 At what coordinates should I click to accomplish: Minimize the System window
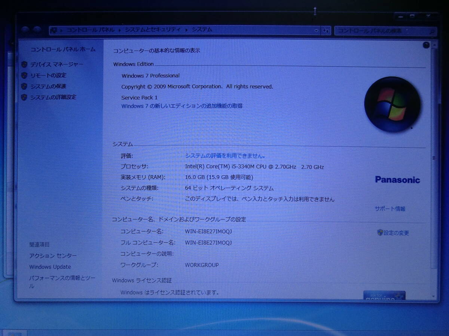(400, 16)
